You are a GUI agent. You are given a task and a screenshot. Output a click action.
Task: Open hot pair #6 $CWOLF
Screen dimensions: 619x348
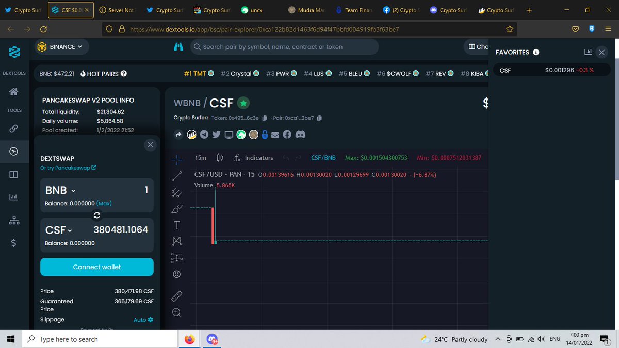click(397, 74)
